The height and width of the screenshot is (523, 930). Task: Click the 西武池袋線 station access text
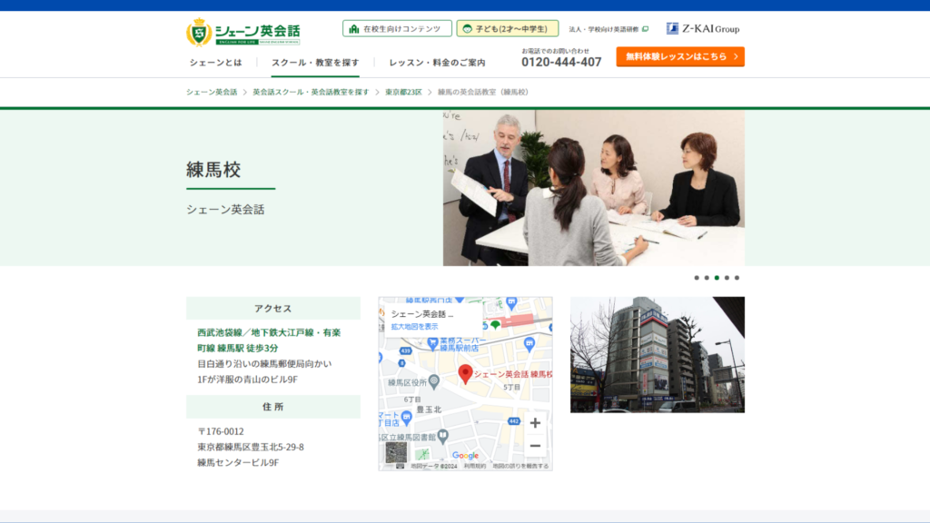[x=269, y=340]
